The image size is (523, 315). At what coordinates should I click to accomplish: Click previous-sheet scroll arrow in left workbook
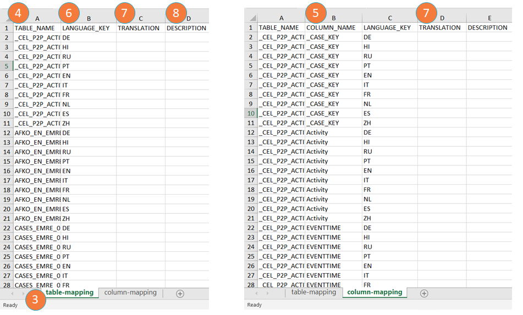coord(12,294)
